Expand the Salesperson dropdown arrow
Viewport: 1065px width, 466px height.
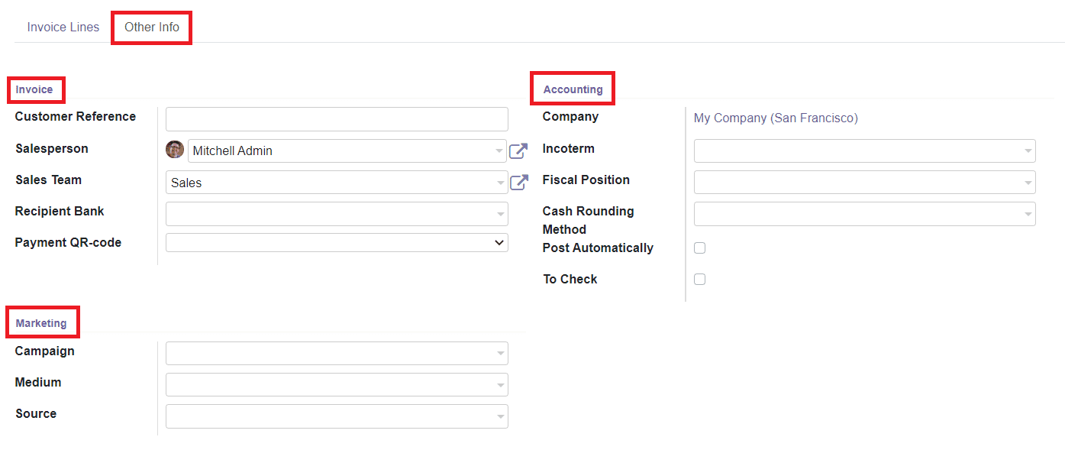(499, 150)
